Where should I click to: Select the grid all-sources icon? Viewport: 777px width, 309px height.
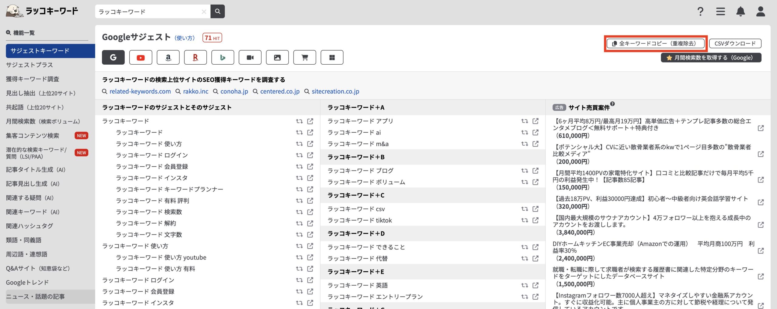pos(332,57)
